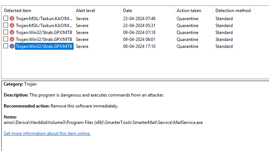Select the Trojan:MSIL/Taskun.KAO!MTB entry dated 07:48
Image resolution: width=269 pixels, height=151 pixels.
point(44,19)
